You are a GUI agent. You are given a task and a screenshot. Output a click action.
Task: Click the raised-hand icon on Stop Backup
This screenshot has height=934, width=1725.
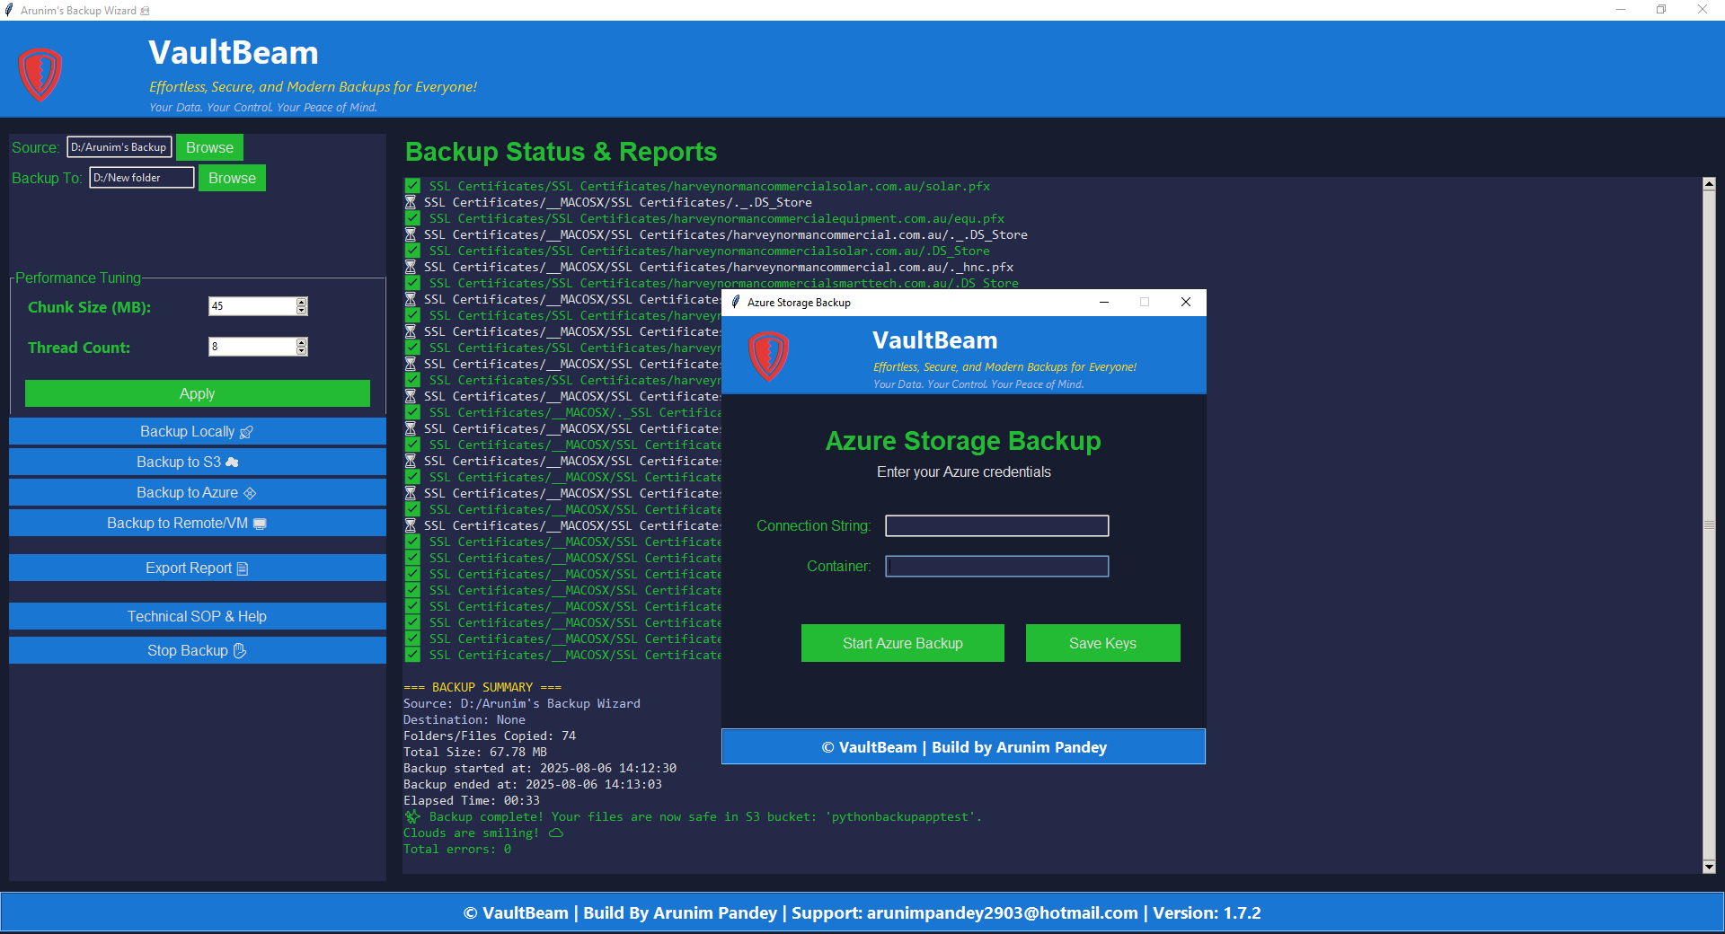pos(239,650)
